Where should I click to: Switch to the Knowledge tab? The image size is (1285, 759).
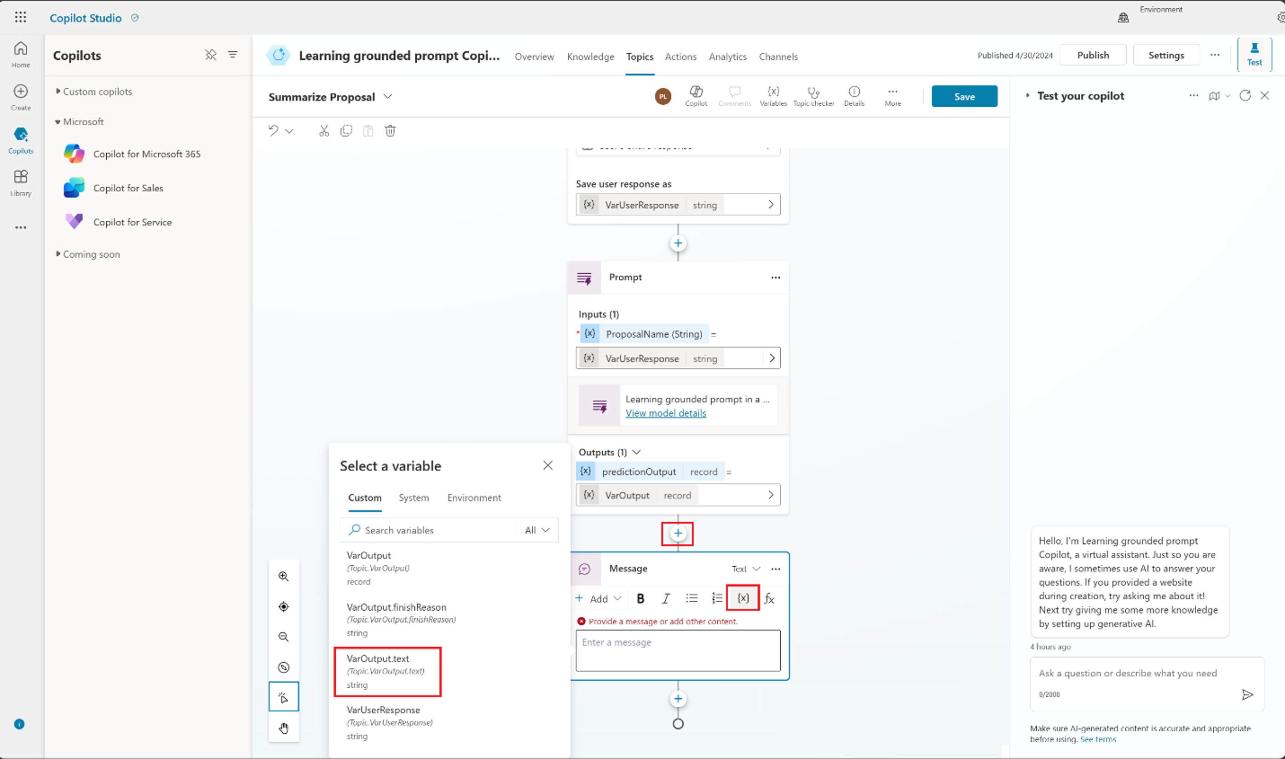(x=590, y=56)
